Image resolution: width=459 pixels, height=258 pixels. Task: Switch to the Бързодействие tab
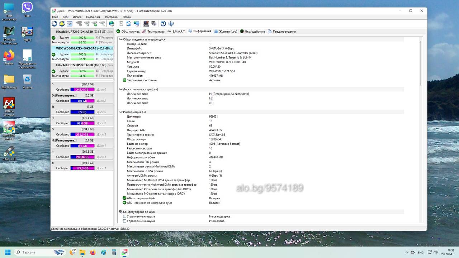click(x=253, y=32)
